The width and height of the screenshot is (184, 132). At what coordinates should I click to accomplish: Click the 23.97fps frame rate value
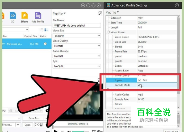click(x=142, y=51)
